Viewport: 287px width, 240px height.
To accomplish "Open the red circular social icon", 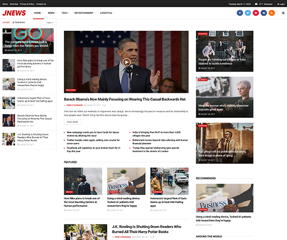I will click(256, 13).
